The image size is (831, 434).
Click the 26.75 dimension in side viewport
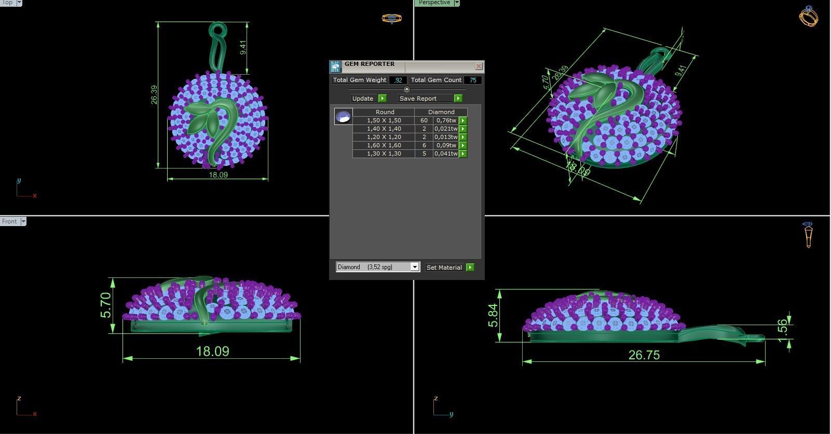point(644,355)
